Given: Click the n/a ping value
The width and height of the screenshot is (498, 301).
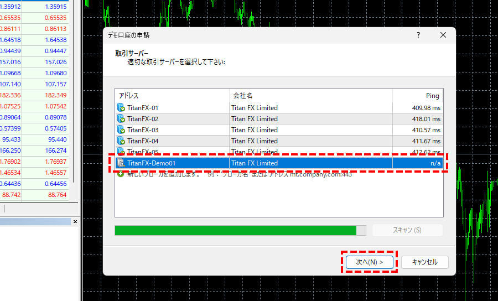Looking at the screenshot, I should coord(435,163).
